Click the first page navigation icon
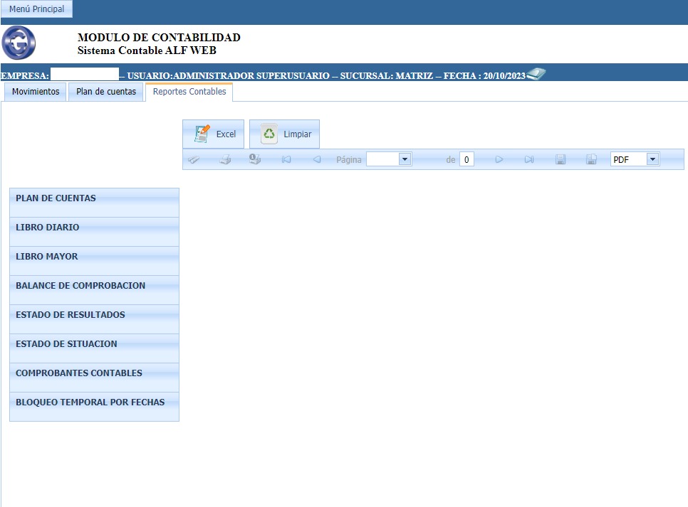 (286, 160)
